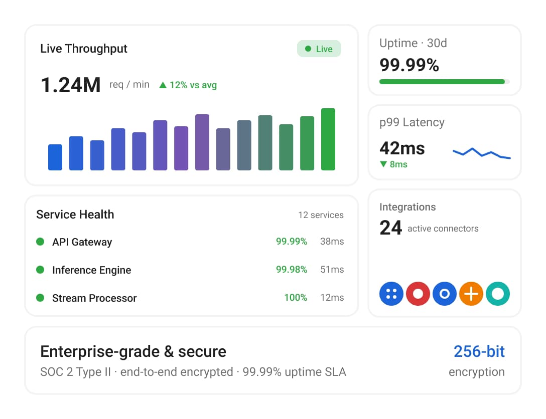
Task: Click the 256-bit encryption link
Action: 479,351
